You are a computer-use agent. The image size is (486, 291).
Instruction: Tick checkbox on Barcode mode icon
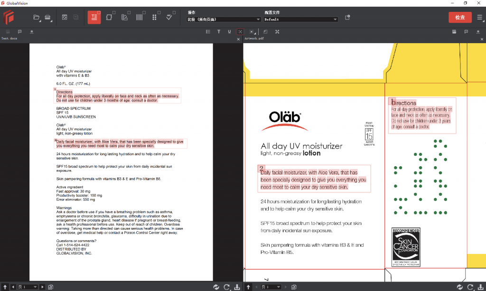coord(144,12)
